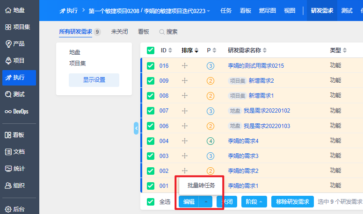Open the ID link 002
363x214 pixels.
(x=164, y=171)
